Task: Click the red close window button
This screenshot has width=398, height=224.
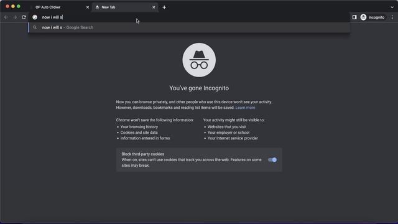Action: click(x=7, y=6)
